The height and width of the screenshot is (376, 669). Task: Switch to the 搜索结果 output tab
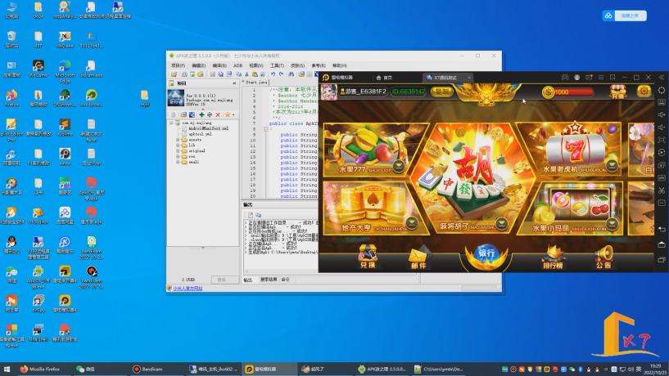(269, 280)
